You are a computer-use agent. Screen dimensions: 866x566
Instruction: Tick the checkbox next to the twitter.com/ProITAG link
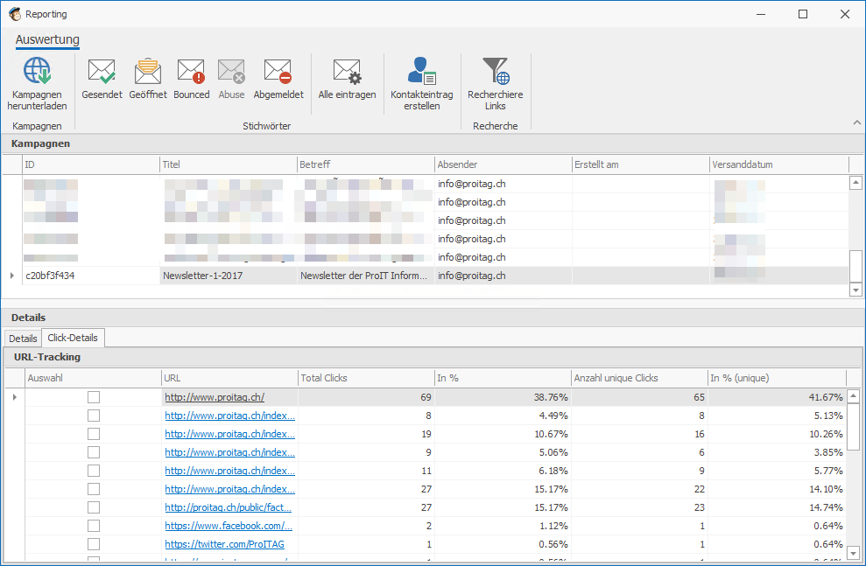tap(94, 544)
